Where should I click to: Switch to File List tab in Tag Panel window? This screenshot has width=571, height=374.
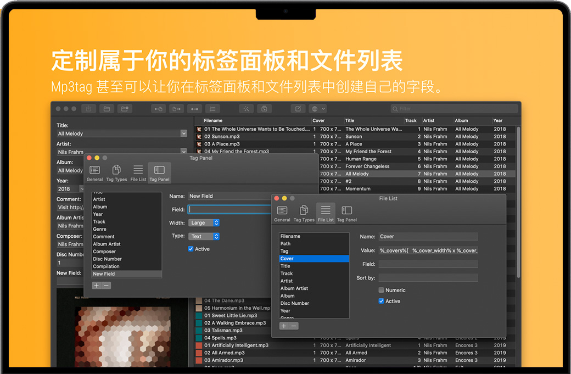pyautogui.click(x=138, y=173)
